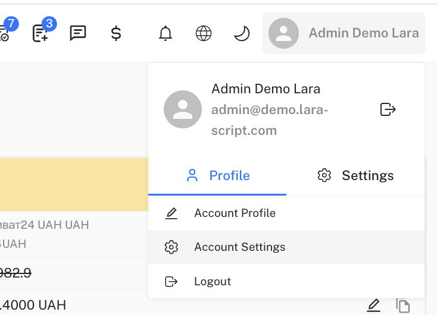Switch to the Profile tab

217,176
